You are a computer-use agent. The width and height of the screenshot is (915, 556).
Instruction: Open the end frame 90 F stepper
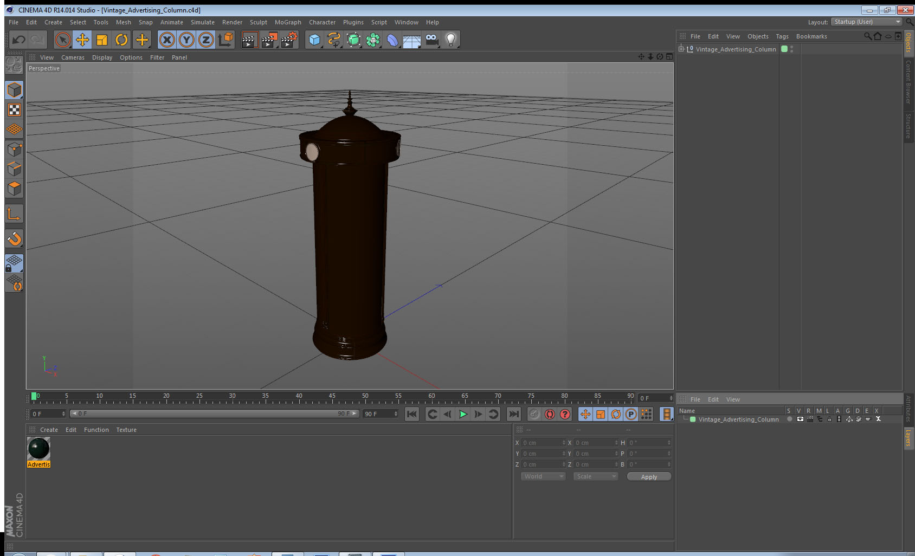click(396, 414)
